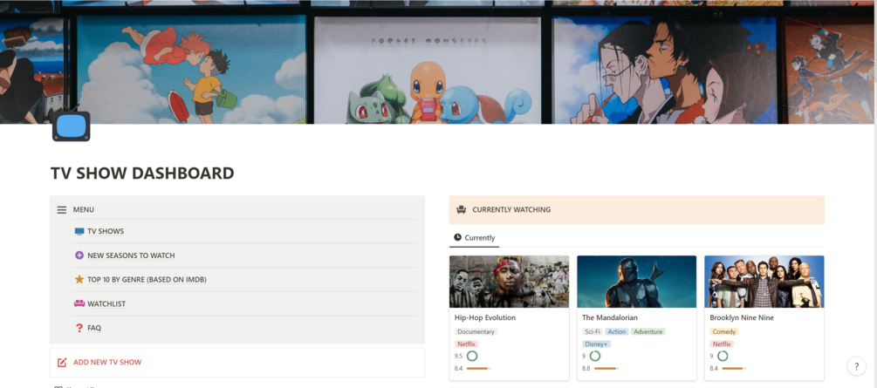
Task: Click the rating ring icon on The Mandalorian card
Action: click(594, 356)
